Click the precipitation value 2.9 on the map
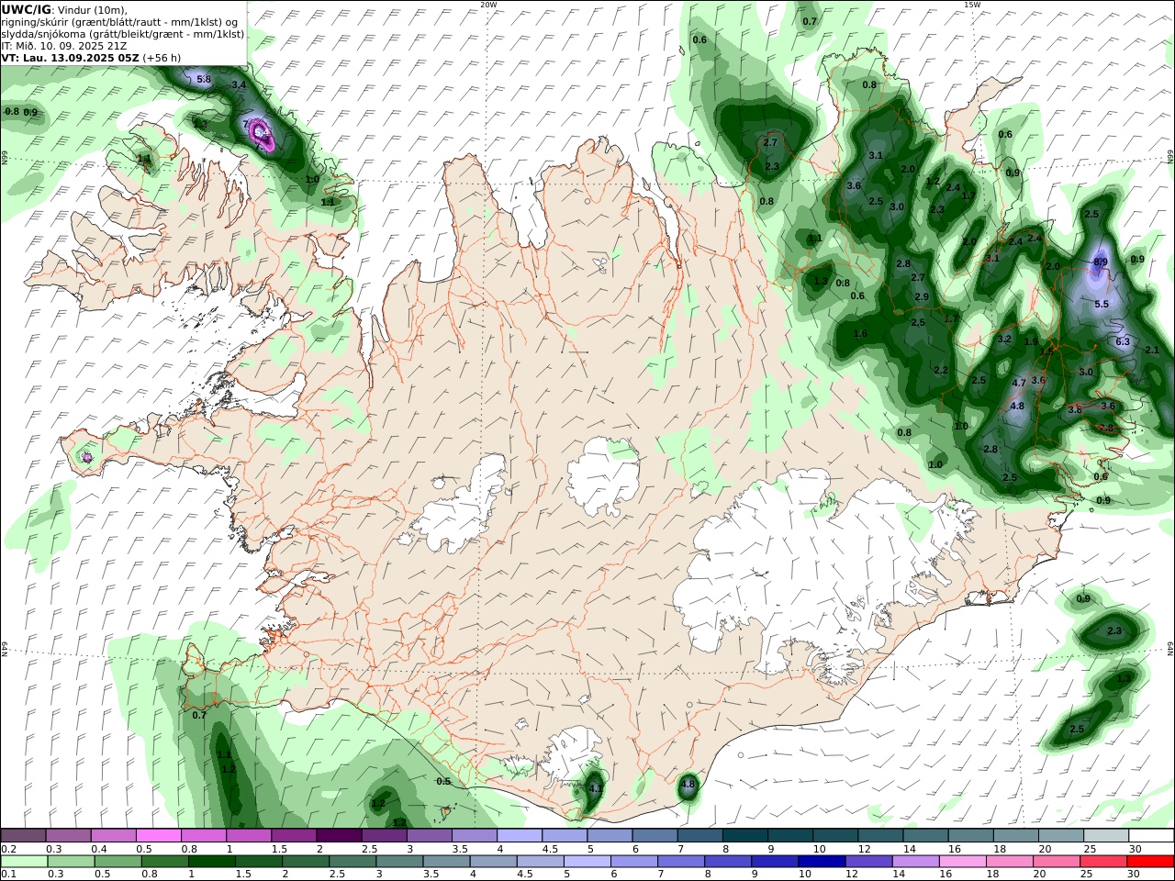1175x881 pixels. click(922, 296)
